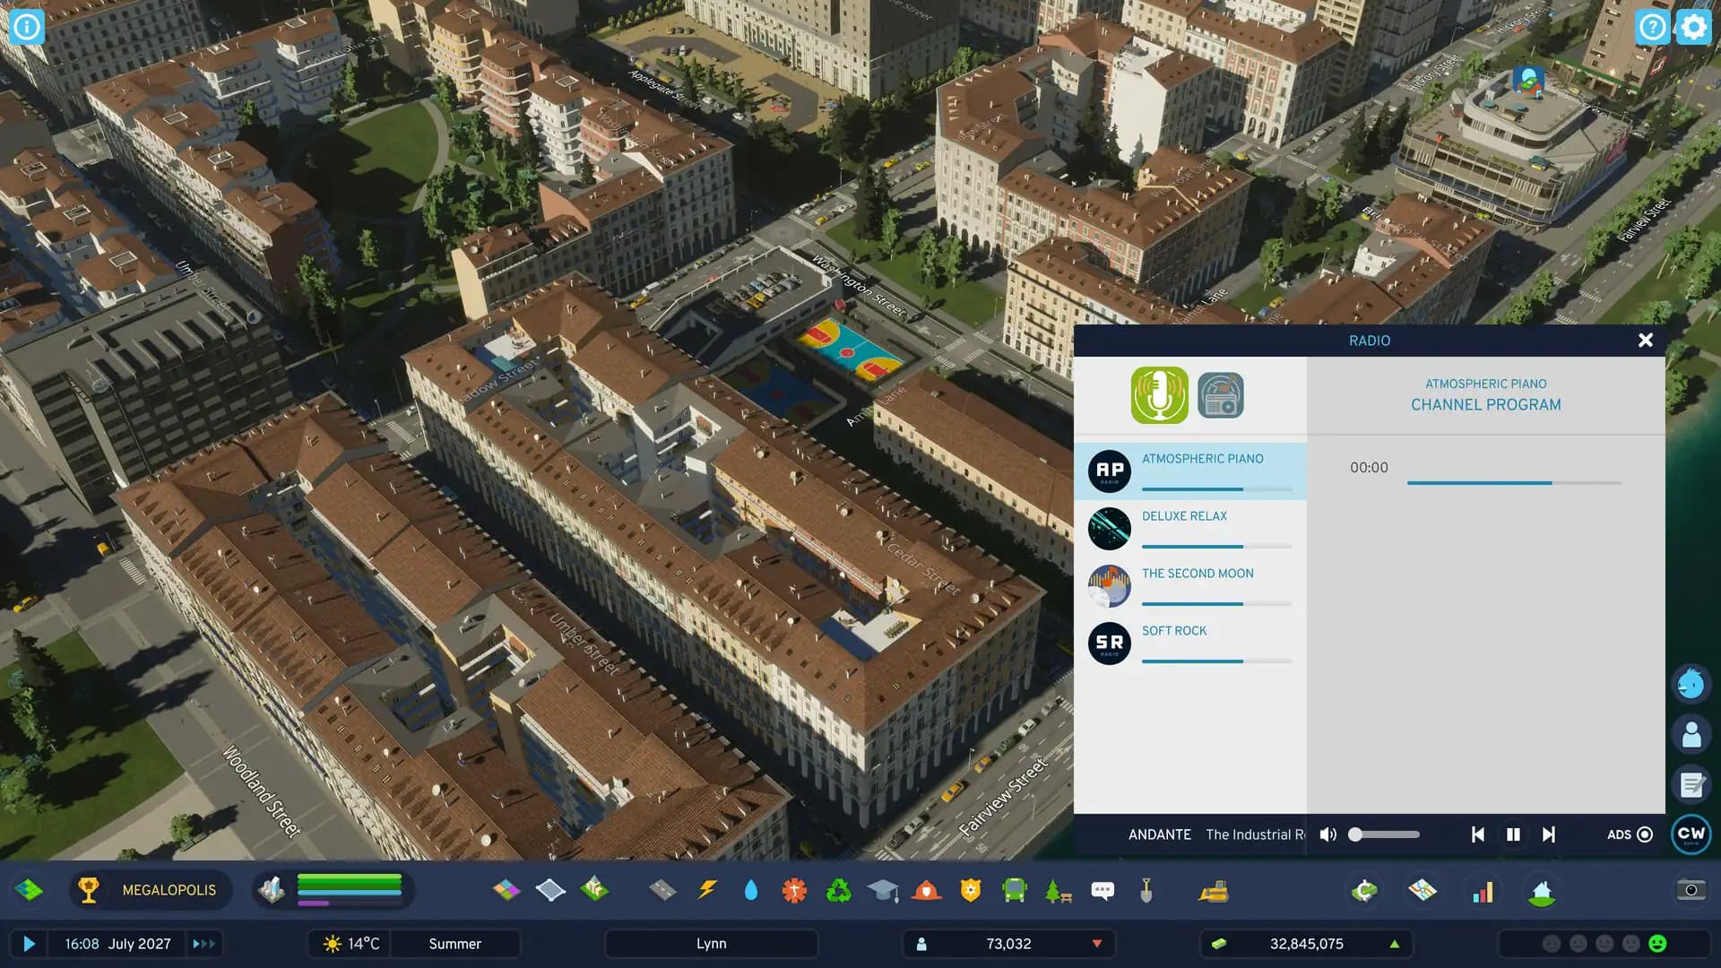
Task: Open the garbage management menu
Action: [x=839, y=890]
